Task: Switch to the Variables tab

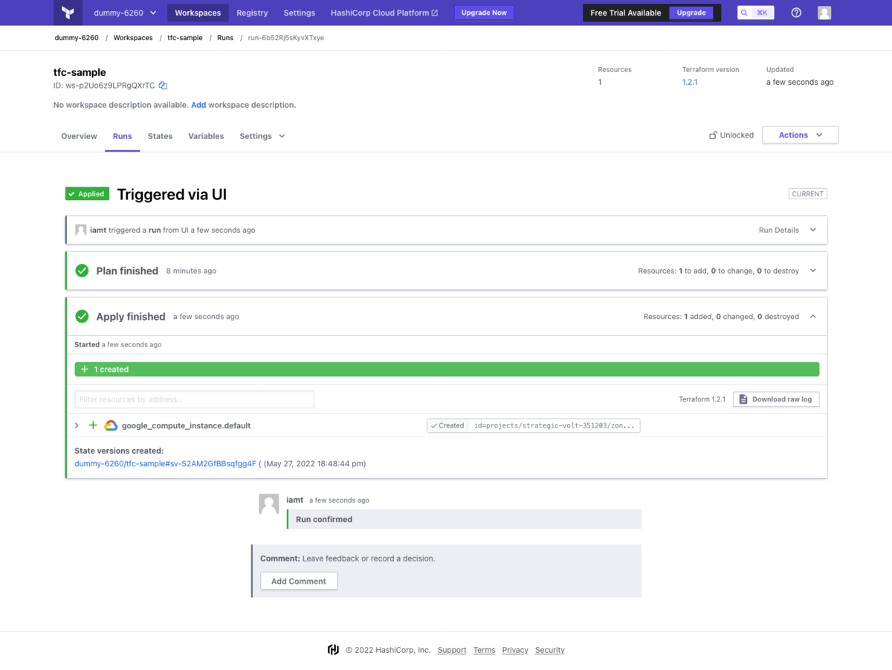Action: click(206, 136)
